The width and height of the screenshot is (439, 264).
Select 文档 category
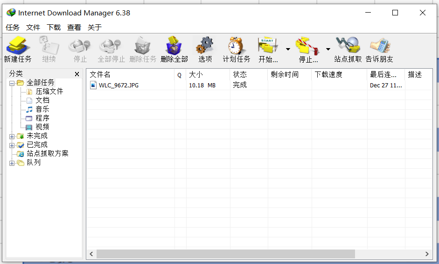(42, 100)
